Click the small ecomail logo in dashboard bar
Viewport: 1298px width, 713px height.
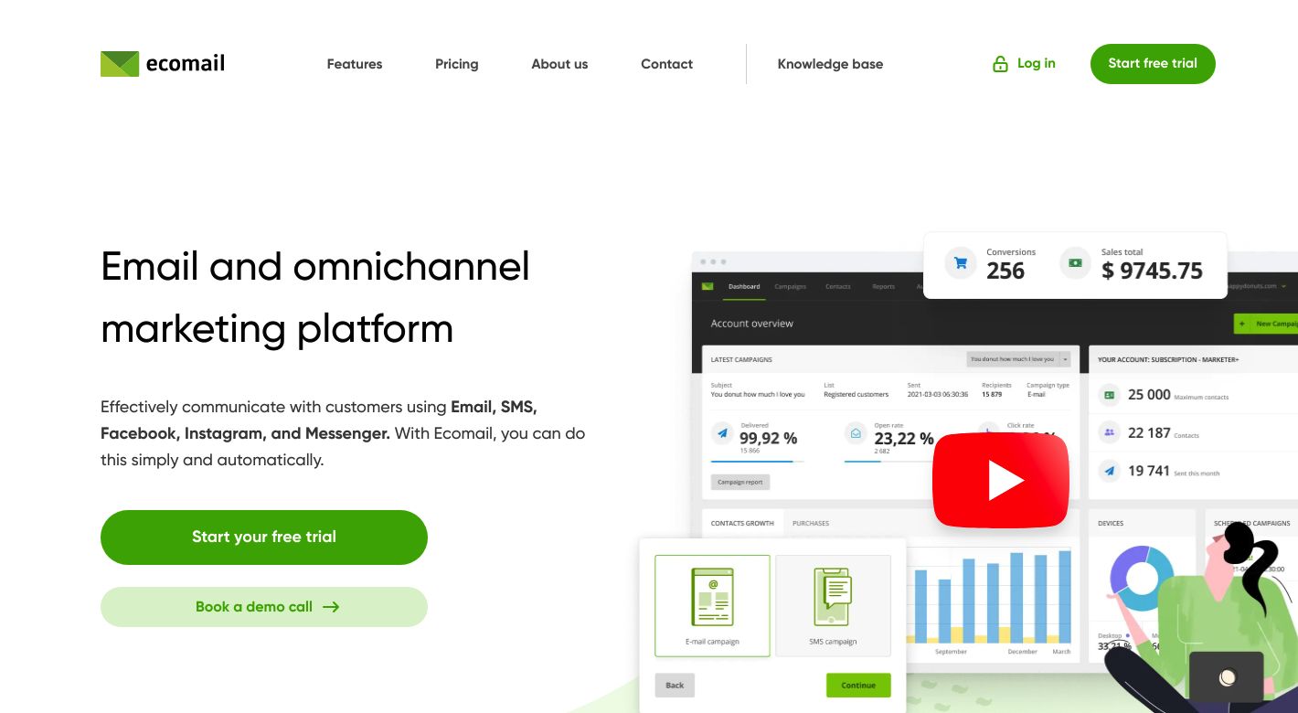[x=708, y=286]
